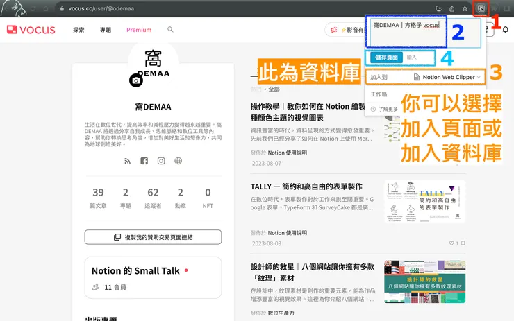This screenshot has width=514, height=321.
Task: Click the 39 篇文章 stat
Action: (98, 198)
